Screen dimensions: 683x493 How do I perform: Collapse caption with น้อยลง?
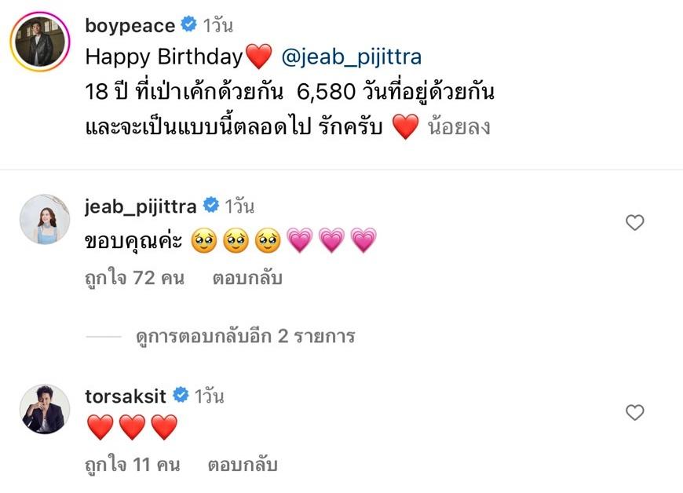pos(459,126)
